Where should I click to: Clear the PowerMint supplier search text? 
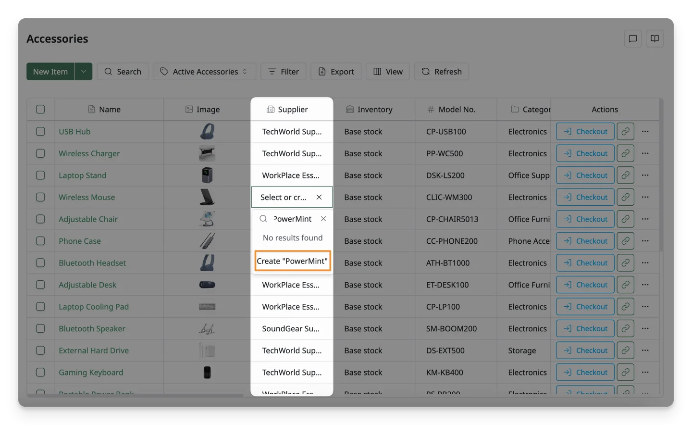[x=323, y=219]
